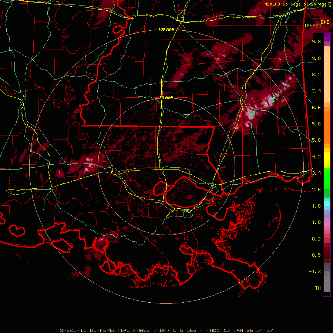
Task: Click the "100 NMI" range ring label
Action: click(x=166, y=29)
